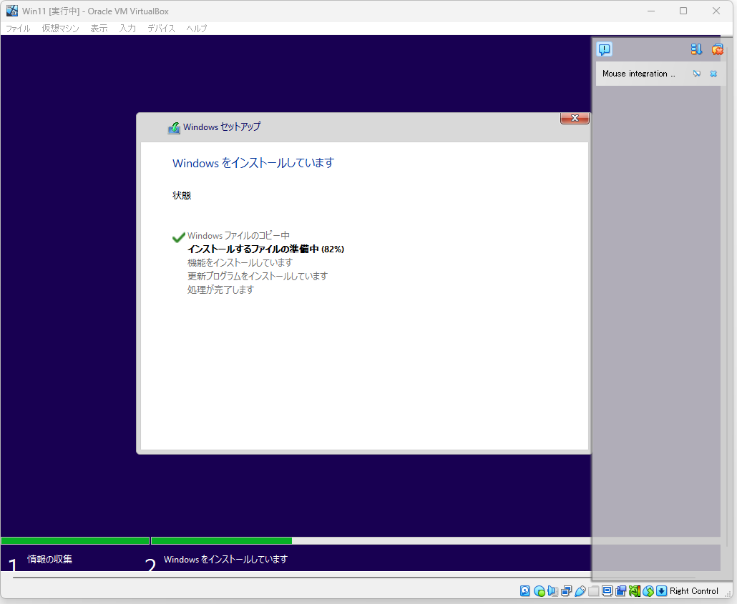Minimize the VirtualBox window
Viewport: 737px width, 604px height.
pyautogui.click(x=651, y=11)
